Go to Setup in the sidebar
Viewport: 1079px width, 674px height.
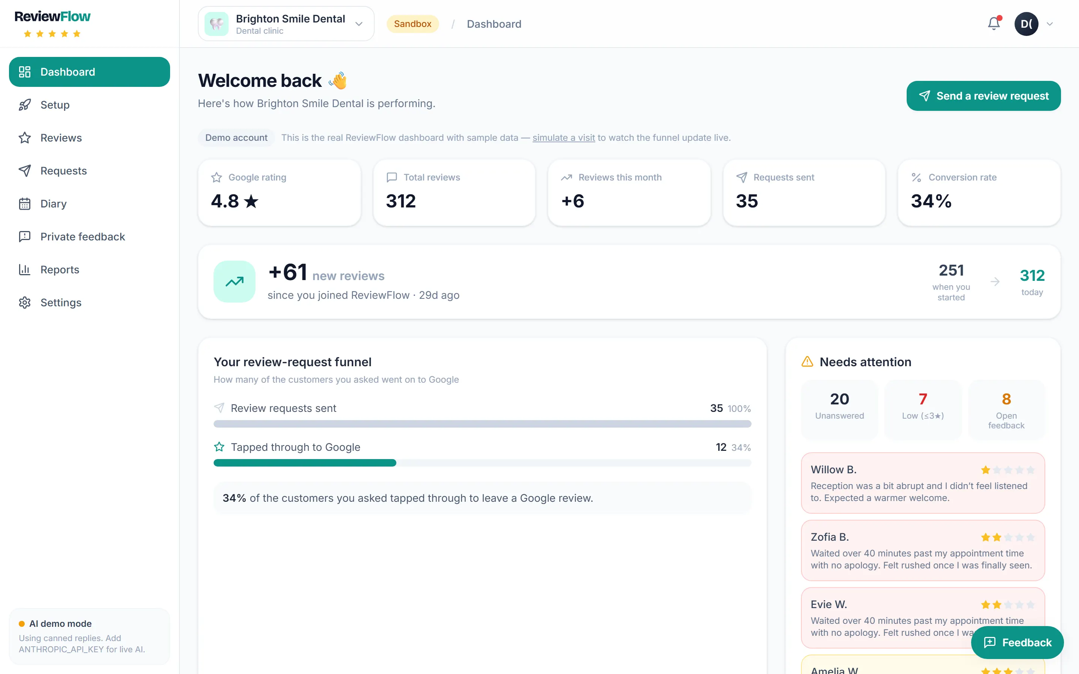tap(89, 105)
